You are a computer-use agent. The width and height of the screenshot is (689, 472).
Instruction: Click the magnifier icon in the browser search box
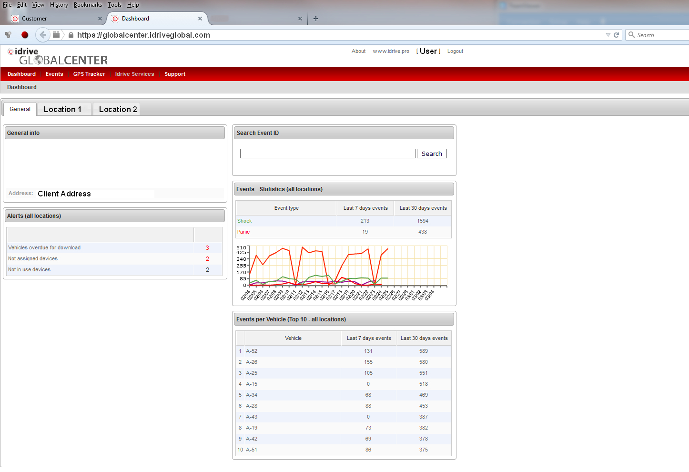(632, 35)
